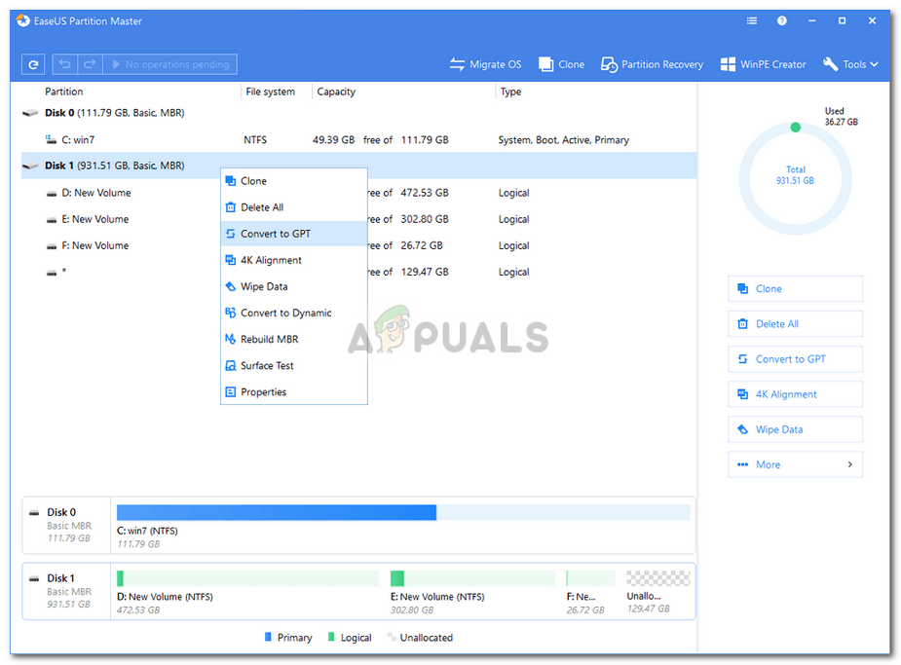Click the 129.47 GB capacity value in list
The width and height of the screenshot is (901, 665).
click(425, 273)
